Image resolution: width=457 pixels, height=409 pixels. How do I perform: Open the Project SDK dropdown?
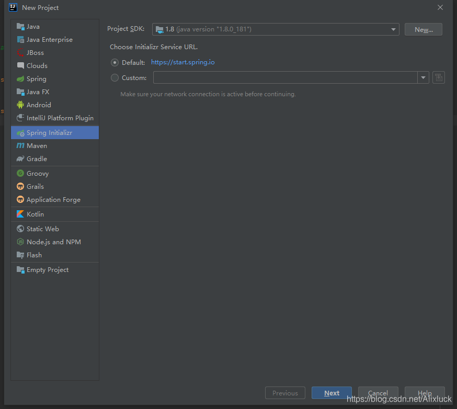tap(276, 29)
